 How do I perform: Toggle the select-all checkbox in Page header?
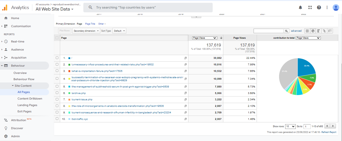pyautogui.click(x=57, y=38)
